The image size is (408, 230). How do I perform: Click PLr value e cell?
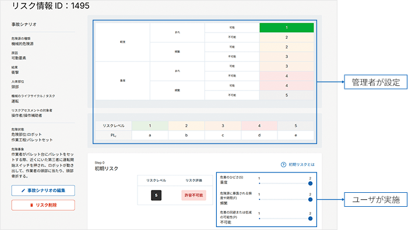[x=296, y=135]
